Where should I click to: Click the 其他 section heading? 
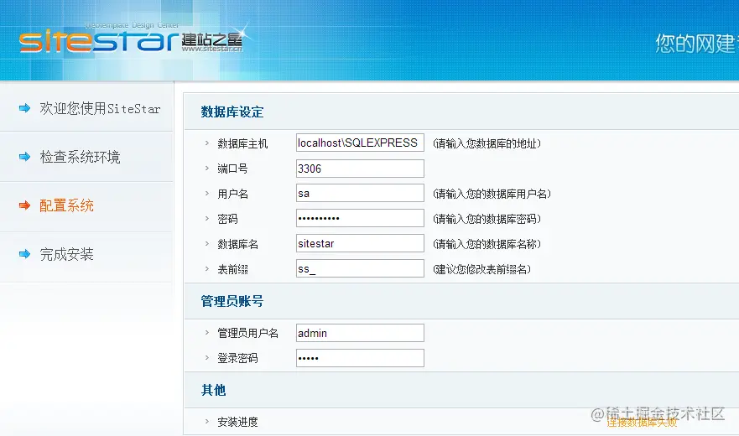click(214, 390)
